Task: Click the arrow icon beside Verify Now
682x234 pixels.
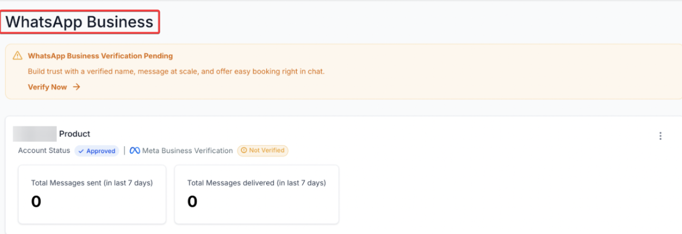Action: click(x=76, y=87)
